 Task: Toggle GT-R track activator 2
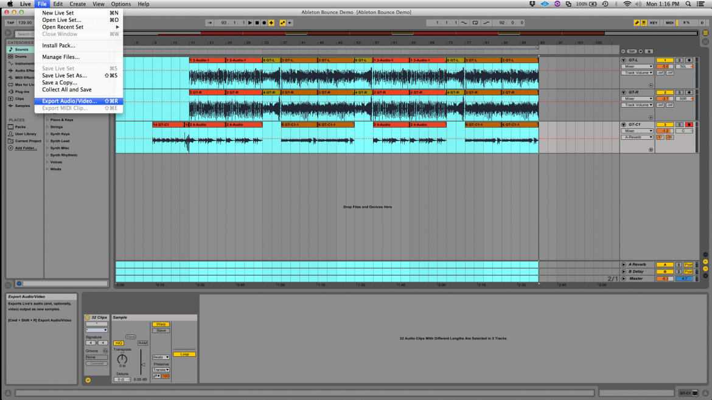[x=665, y=92]
